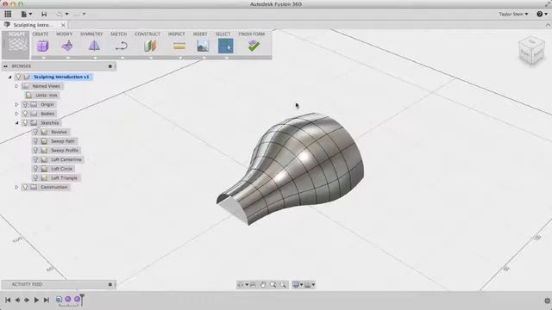This screenshot has height=310, width=552.
Task: Select the Zoom magnifier tool
Action: pyautogui.click(x=273, y=285)
